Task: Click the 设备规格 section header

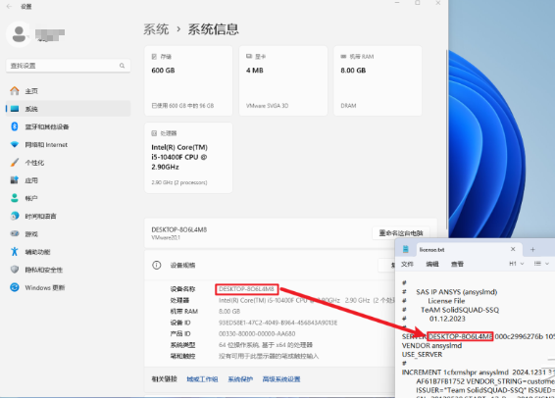Action: tap(182, 266)
